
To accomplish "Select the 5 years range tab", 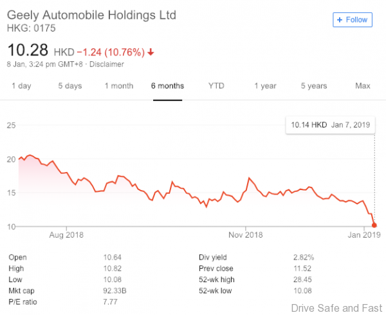I will tap(314, 86).
